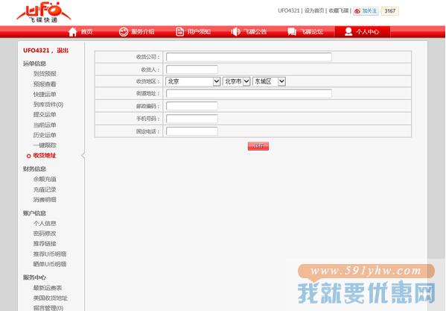
Task: Click the 收货公司 input field
Action: [x=249, y=57]
